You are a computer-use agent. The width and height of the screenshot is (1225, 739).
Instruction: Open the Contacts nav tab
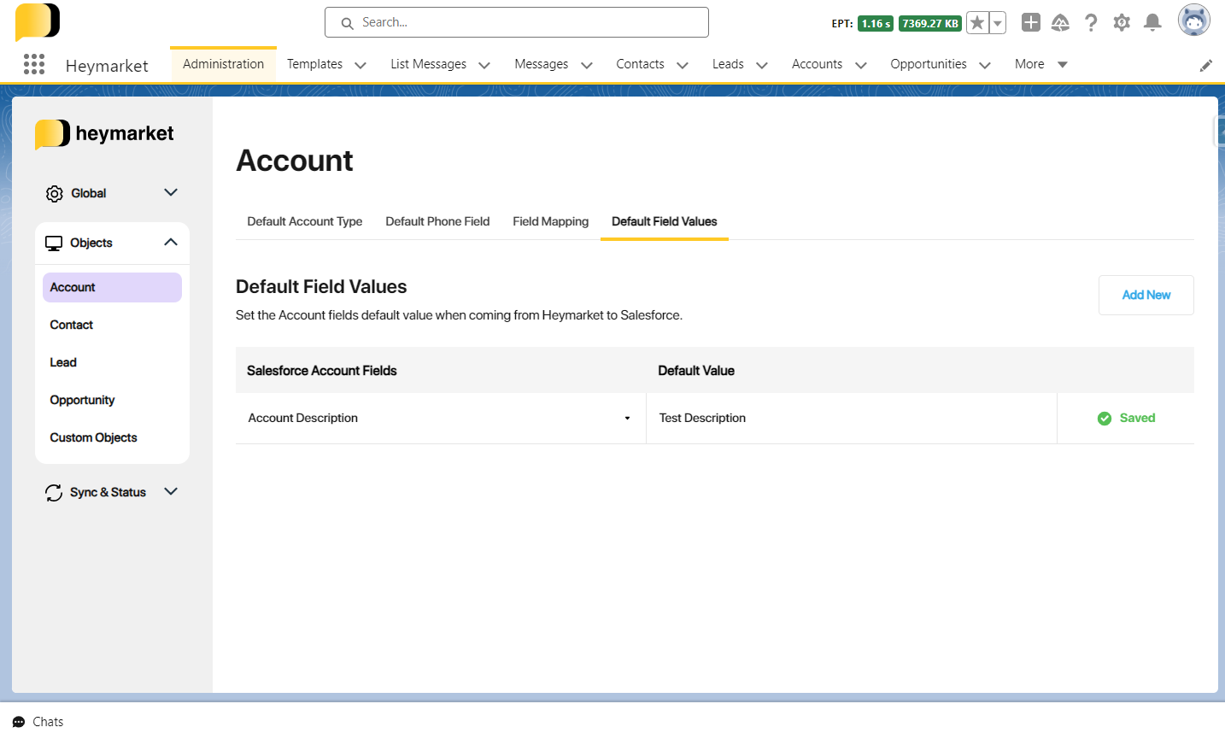(x=640, y=64)
